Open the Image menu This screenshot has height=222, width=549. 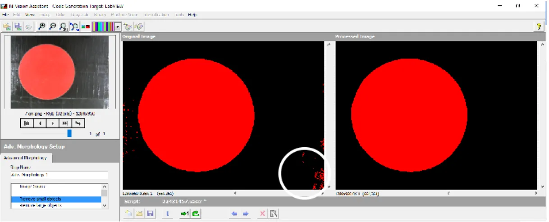[x=45, y=14]
